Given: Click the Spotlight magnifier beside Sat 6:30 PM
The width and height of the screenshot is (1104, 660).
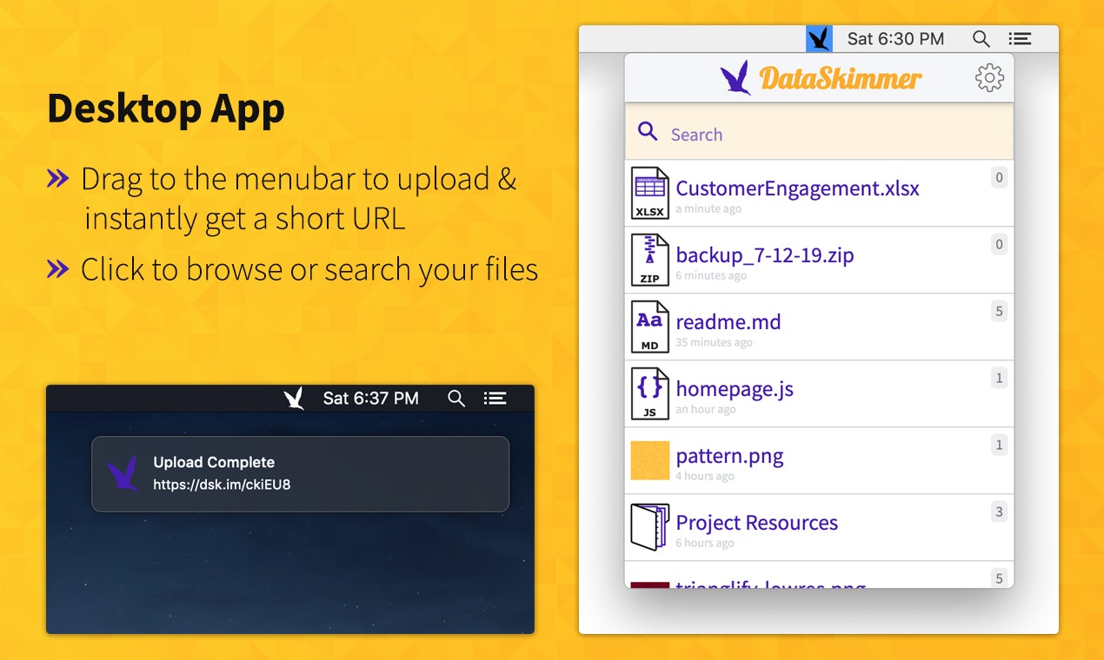Looking at the screenshot, I should point(981,38).
